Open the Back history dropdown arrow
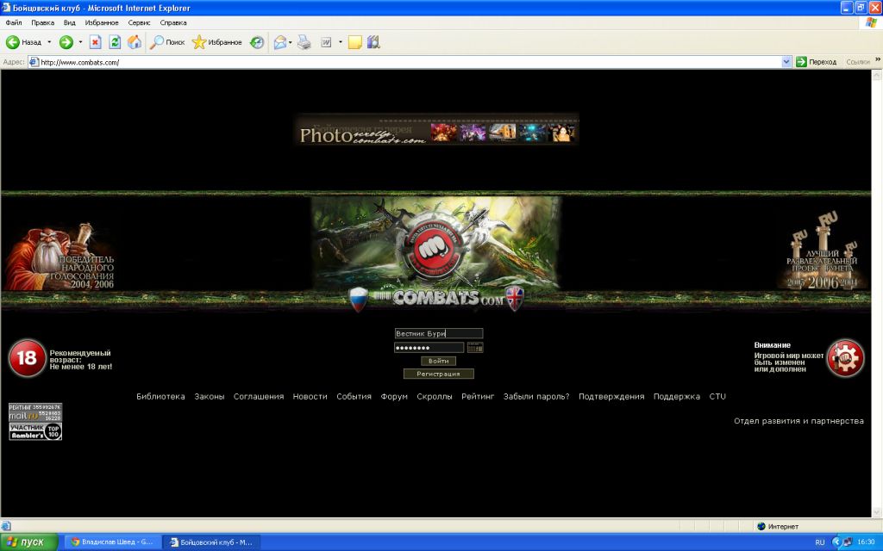 [x=49, y=42]
